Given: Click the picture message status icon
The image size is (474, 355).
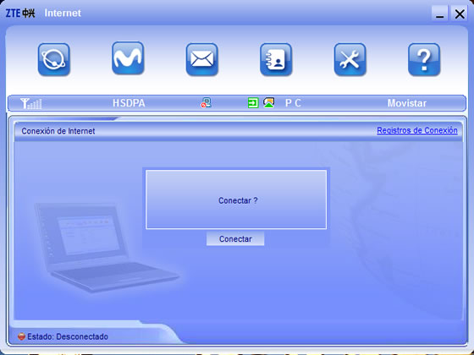Looking at the screenshot, I should pos(268,102).
